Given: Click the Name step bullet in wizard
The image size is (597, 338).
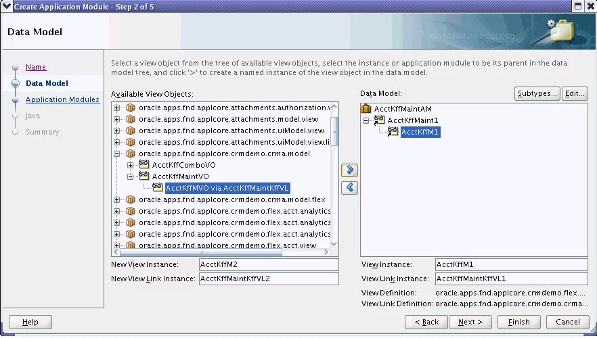Looking at the screenshot, I should click(x=15, y=68).
